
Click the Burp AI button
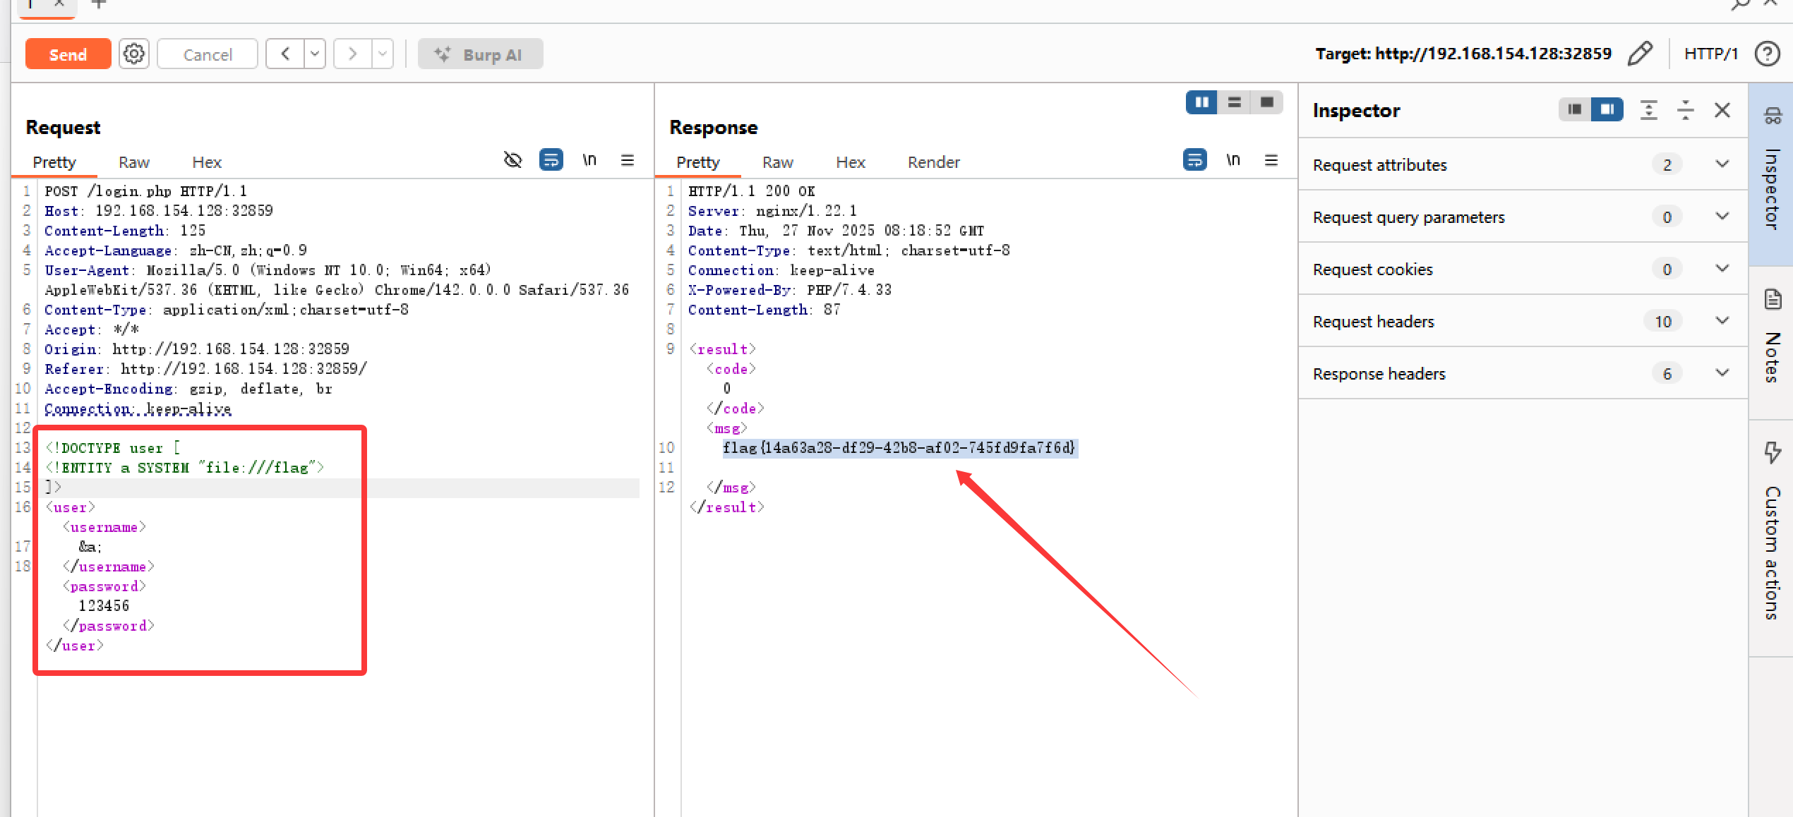coord(480,54)
